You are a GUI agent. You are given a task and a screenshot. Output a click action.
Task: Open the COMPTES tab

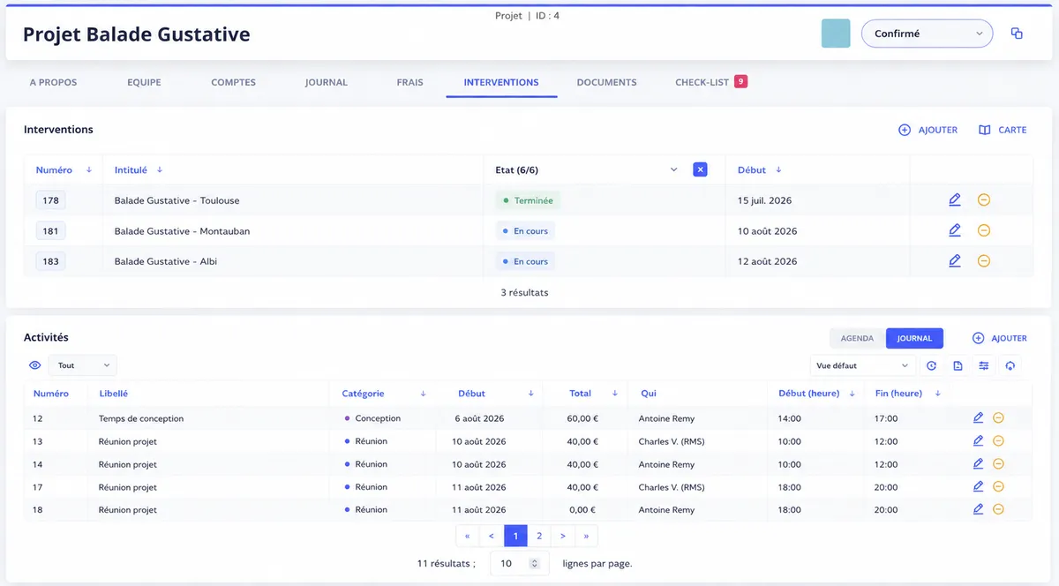coord(233,82)
